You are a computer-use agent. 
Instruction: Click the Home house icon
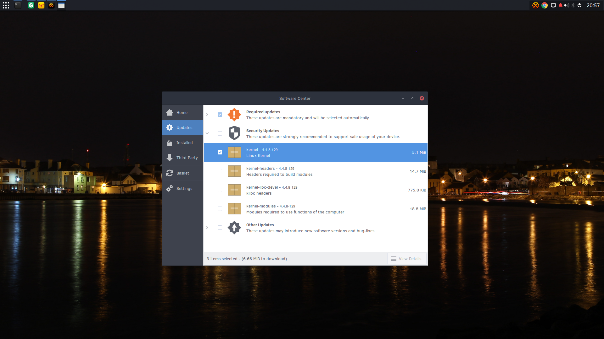click(170, 112)
